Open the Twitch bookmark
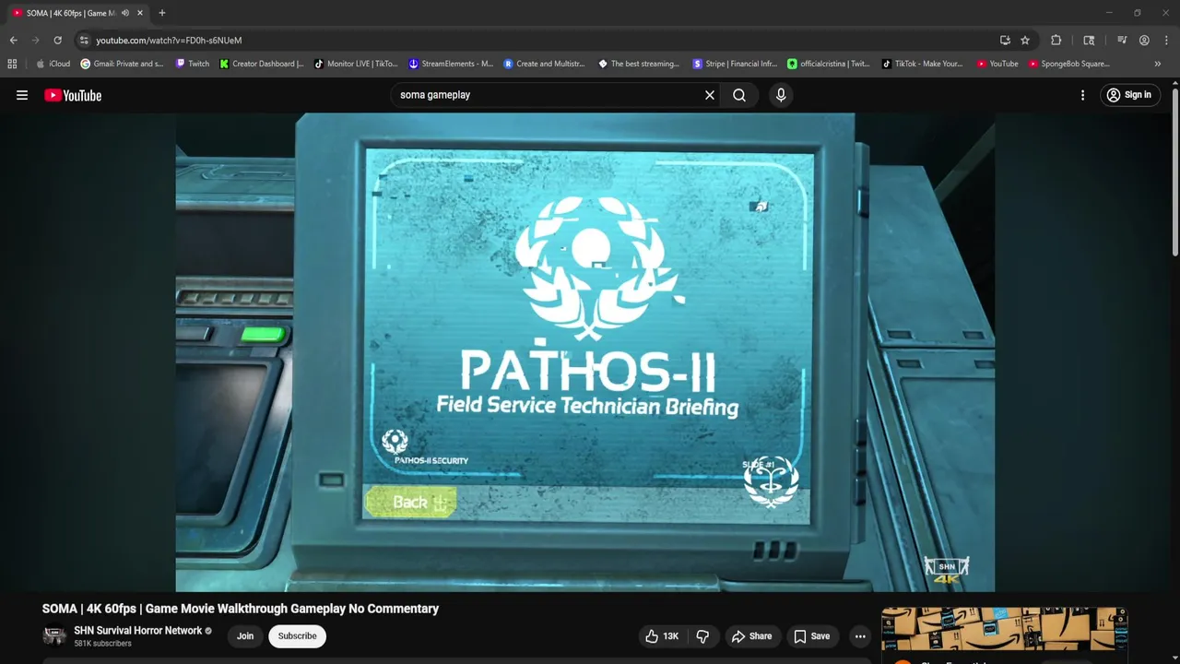 coord(193,64)
